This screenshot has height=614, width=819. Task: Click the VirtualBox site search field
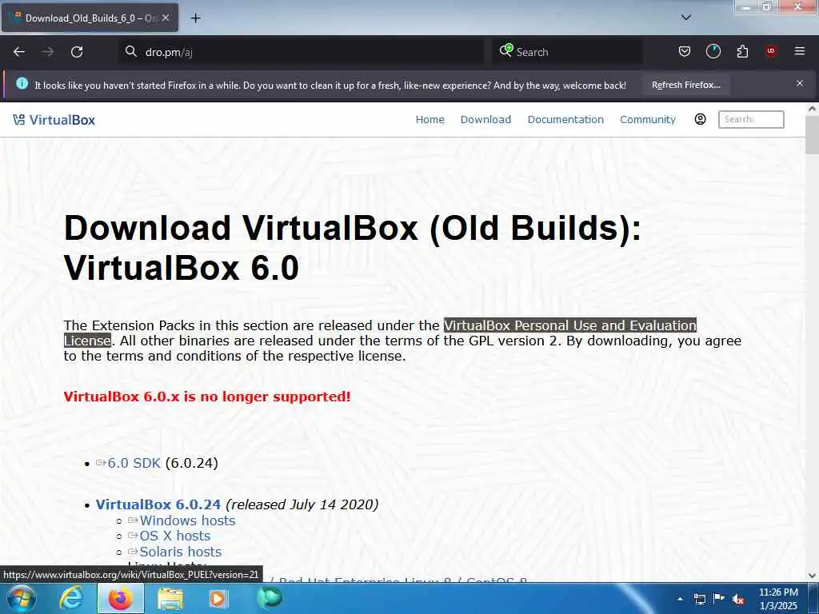pos(751,119)
